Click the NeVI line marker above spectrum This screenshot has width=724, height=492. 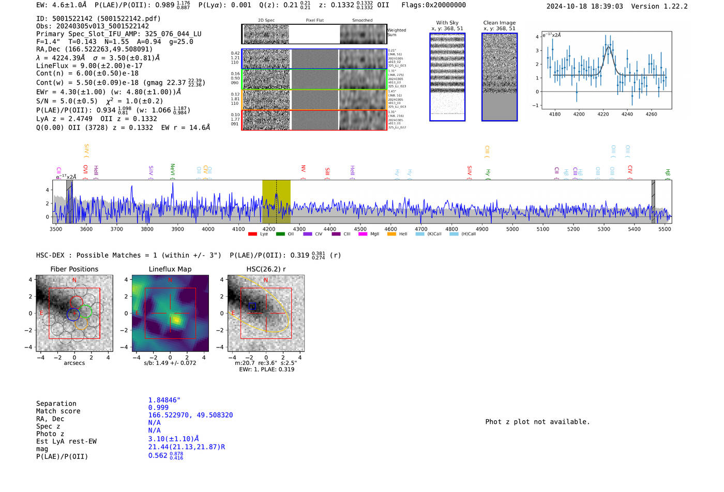[173, 170]
